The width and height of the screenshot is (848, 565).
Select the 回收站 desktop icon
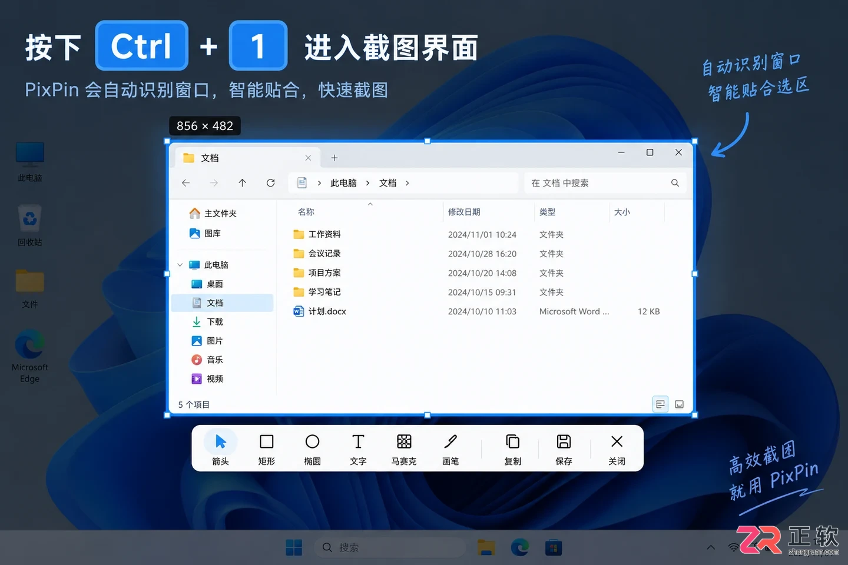pyautogui.click(x=29, y=225)
